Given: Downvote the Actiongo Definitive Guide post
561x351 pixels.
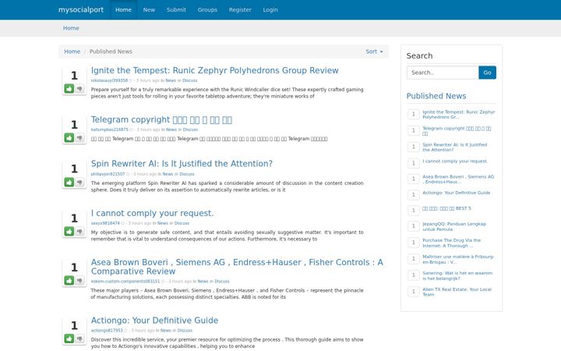Looking at the screenshot, I should coord(79,339).
